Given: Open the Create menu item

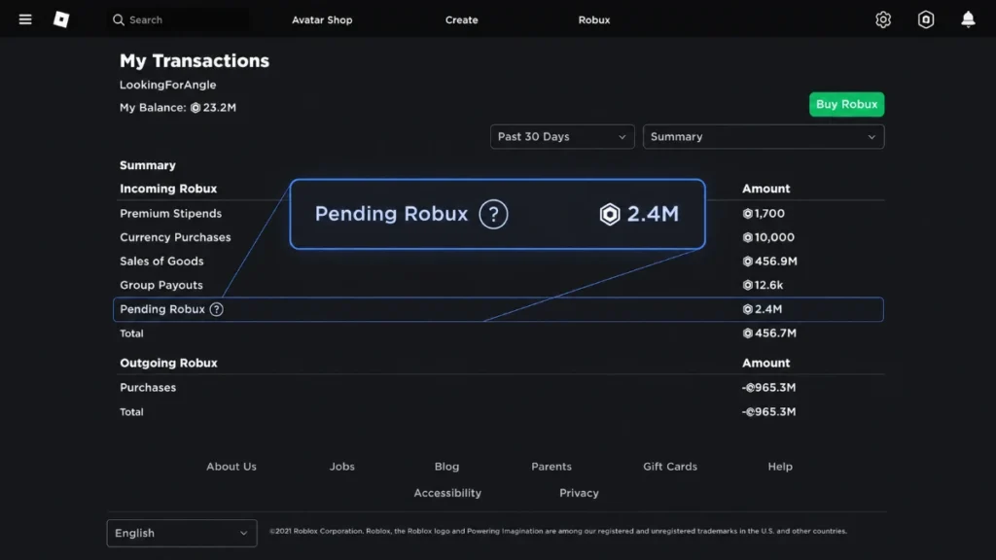Looking at the screenshot, I should point(461,19).
